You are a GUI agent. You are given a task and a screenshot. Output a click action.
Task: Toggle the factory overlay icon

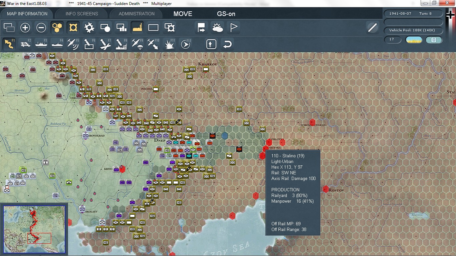point(137,27)
